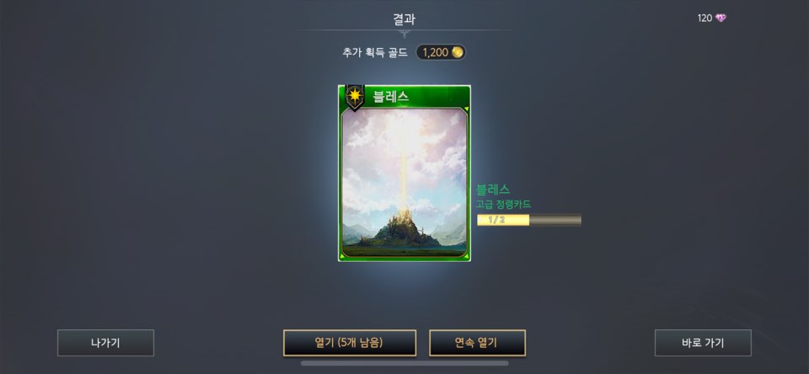Tap the home indicator bar at bottom
This screenshot has width=809, height=374.
404,363
